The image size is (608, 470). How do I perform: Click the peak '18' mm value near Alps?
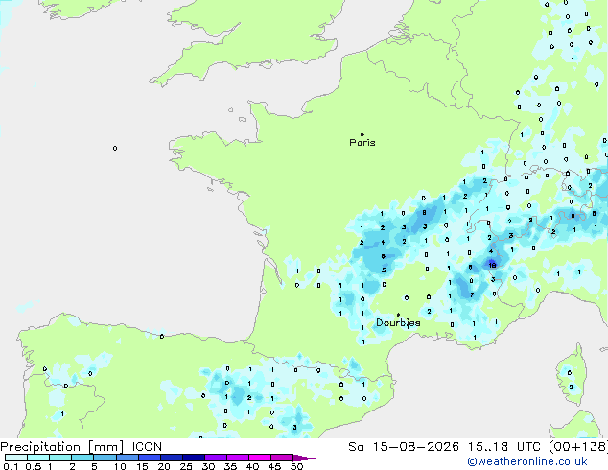point(493,266)
